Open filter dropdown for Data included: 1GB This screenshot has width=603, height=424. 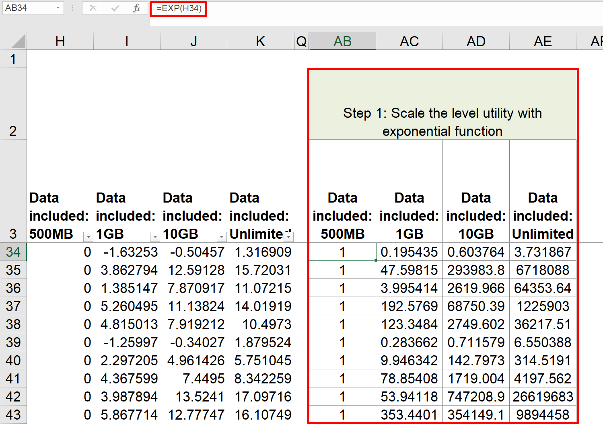point(155,237)
